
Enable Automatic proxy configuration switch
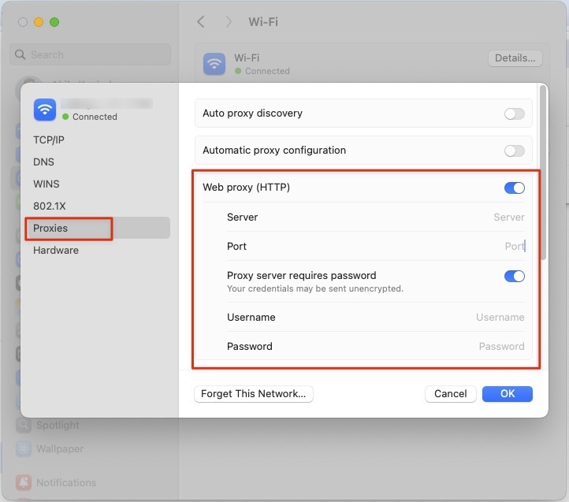click(x=514, y=151)
